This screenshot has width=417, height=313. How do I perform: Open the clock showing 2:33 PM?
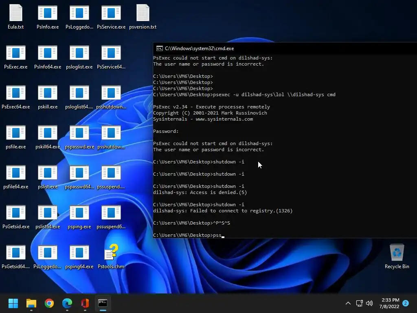pyautogui.click(x=389, y=303)
